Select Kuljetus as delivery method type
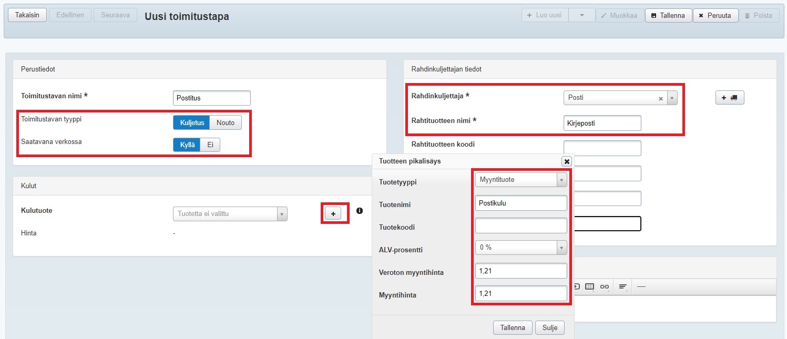This screenshot has height=339, width=787. pos(191,122)
